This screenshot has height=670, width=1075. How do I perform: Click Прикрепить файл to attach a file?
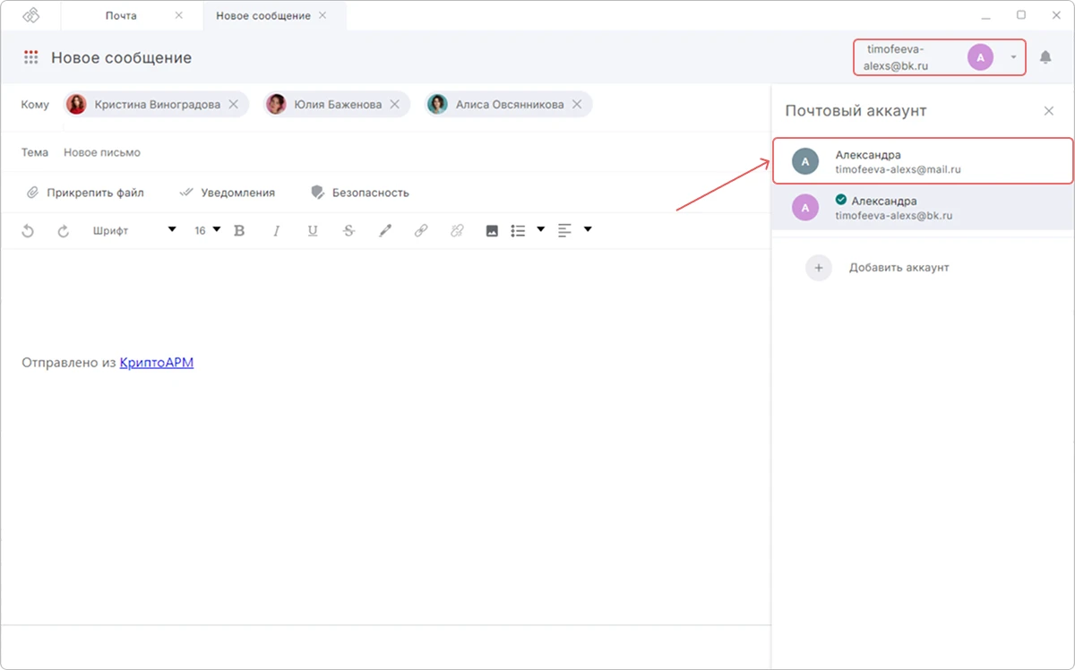click(85, 193)
